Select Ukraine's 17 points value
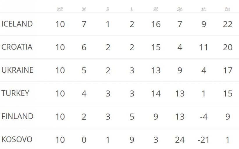The height and width of the screenshot is (149, 239). tap(228, 70)
